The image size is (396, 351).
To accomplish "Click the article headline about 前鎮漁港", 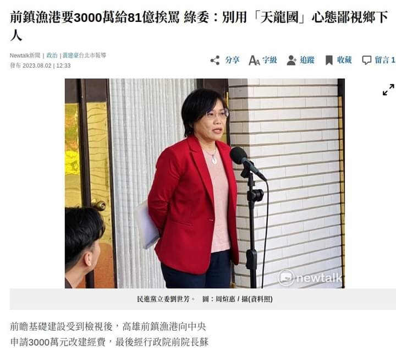I will tap(199, 26).
